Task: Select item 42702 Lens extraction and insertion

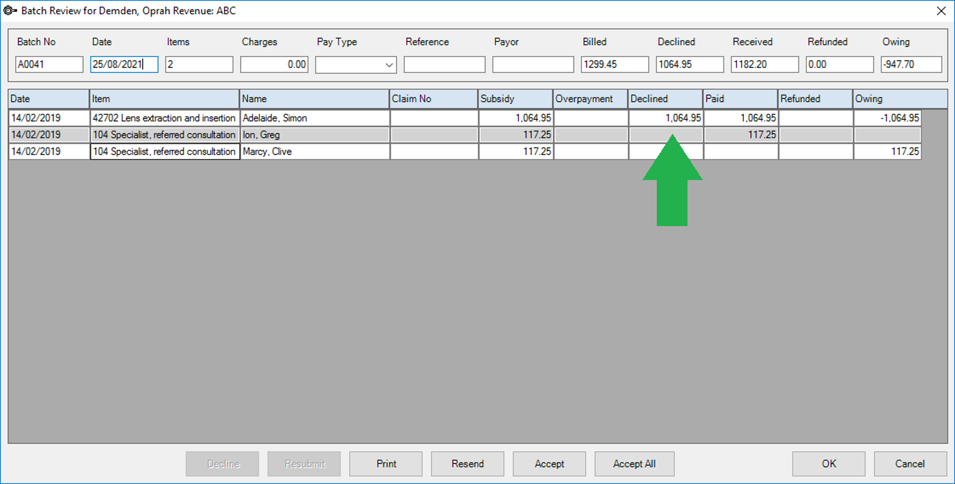Action: (164, 118)
